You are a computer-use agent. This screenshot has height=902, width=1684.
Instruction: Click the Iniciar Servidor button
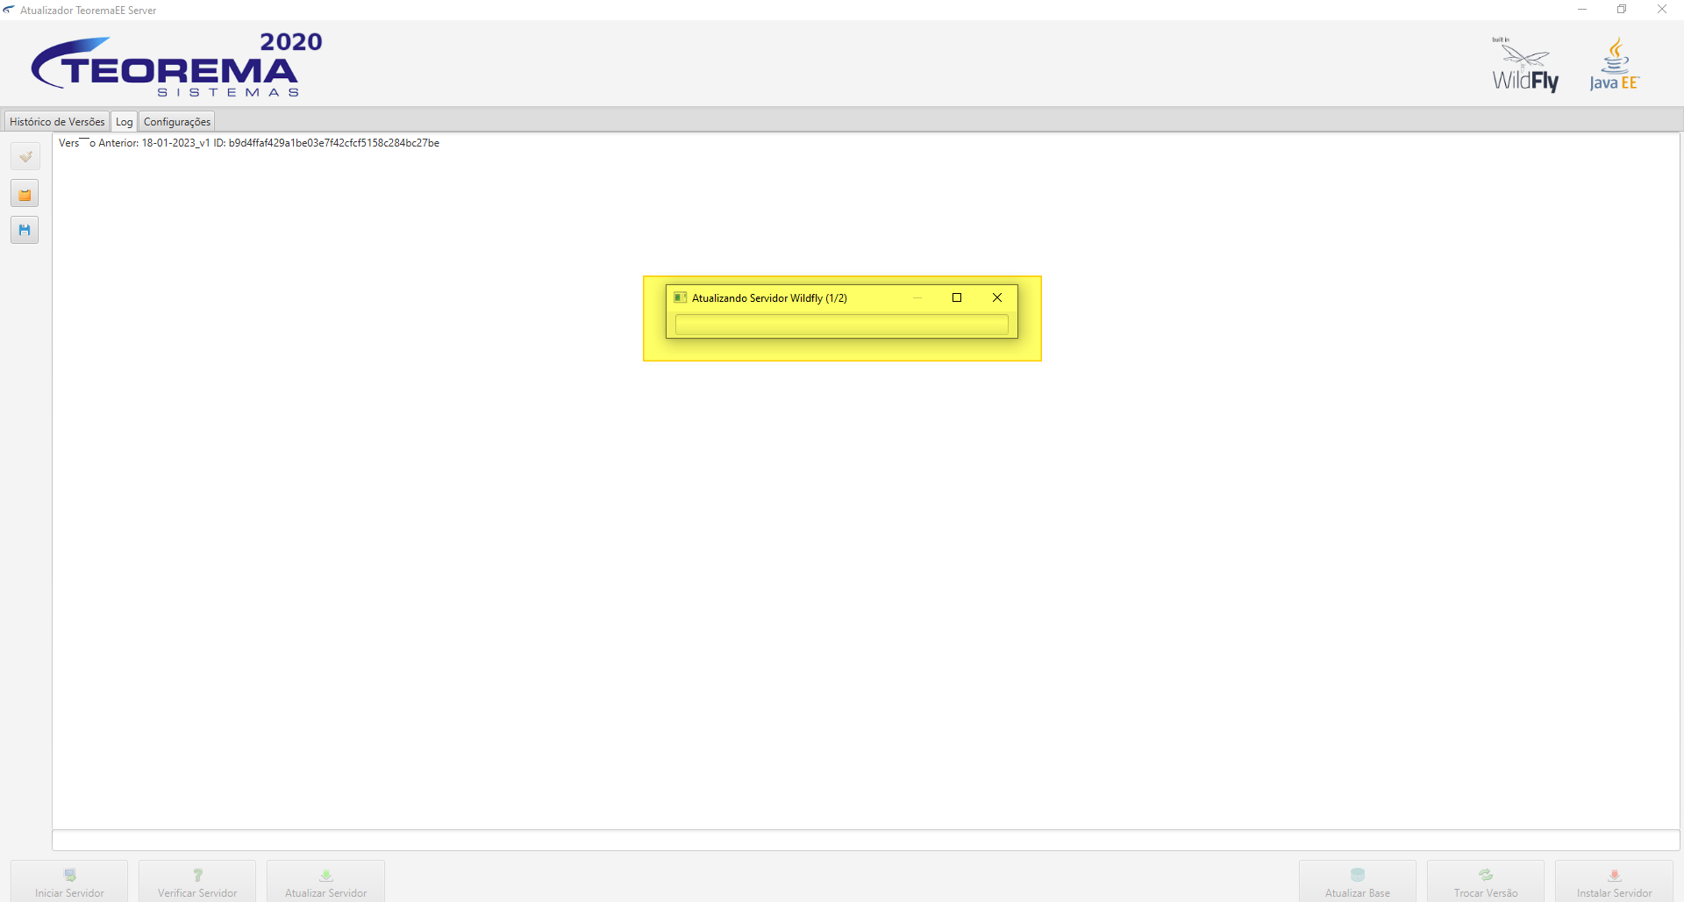(69, 882)
